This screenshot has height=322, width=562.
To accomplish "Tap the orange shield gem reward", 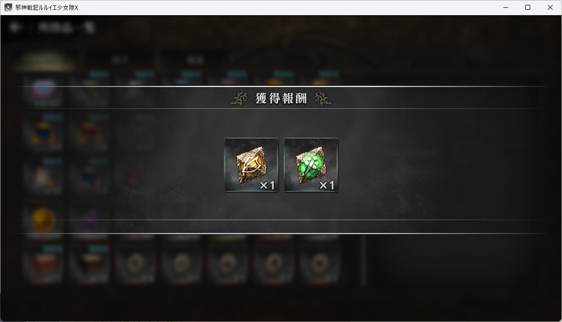I will click(251, 165).
